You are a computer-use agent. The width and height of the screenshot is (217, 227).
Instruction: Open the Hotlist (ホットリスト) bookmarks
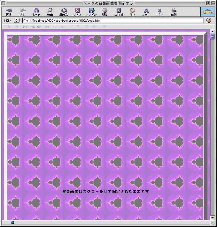pos(119,11)
